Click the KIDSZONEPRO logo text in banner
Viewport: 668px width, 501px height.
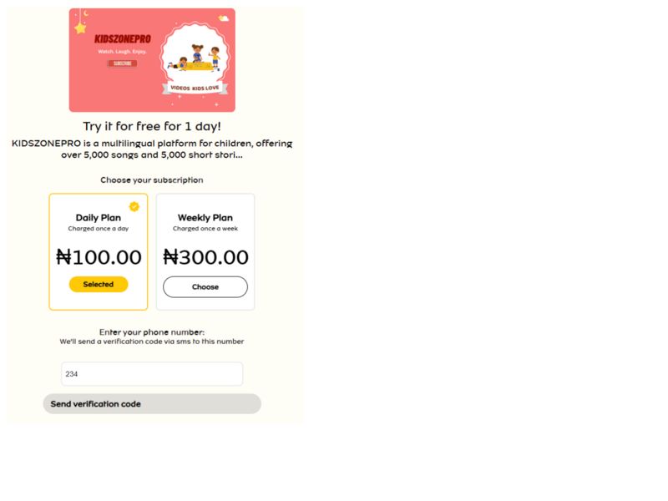(x=122, y=39)
